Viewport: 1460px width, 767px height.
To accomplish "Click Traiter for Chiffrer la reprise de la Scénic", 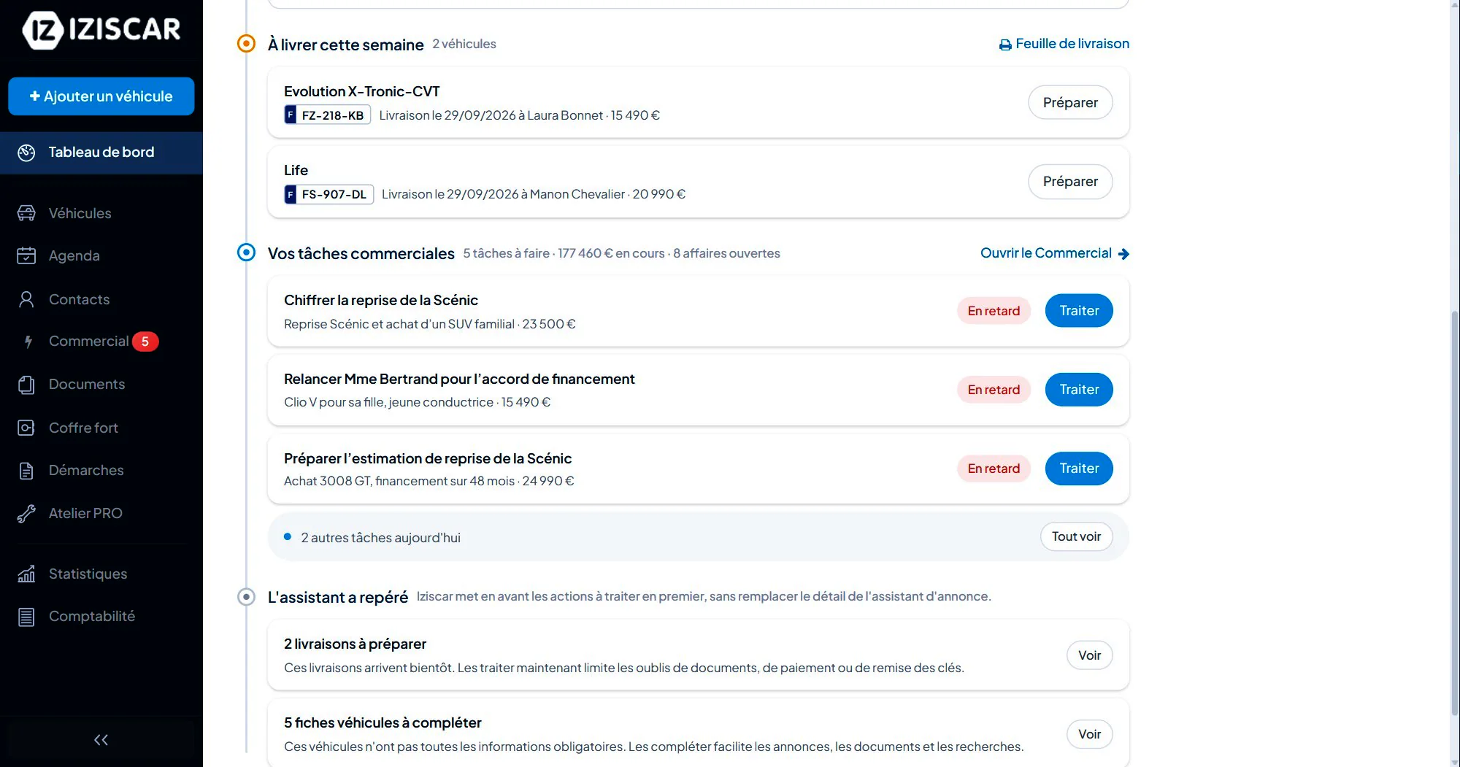I will point(1079,311).
